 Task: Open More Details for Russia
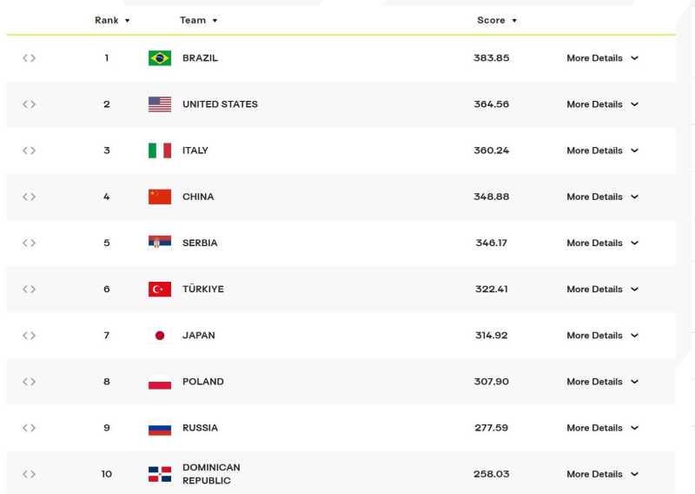(602, 428)
